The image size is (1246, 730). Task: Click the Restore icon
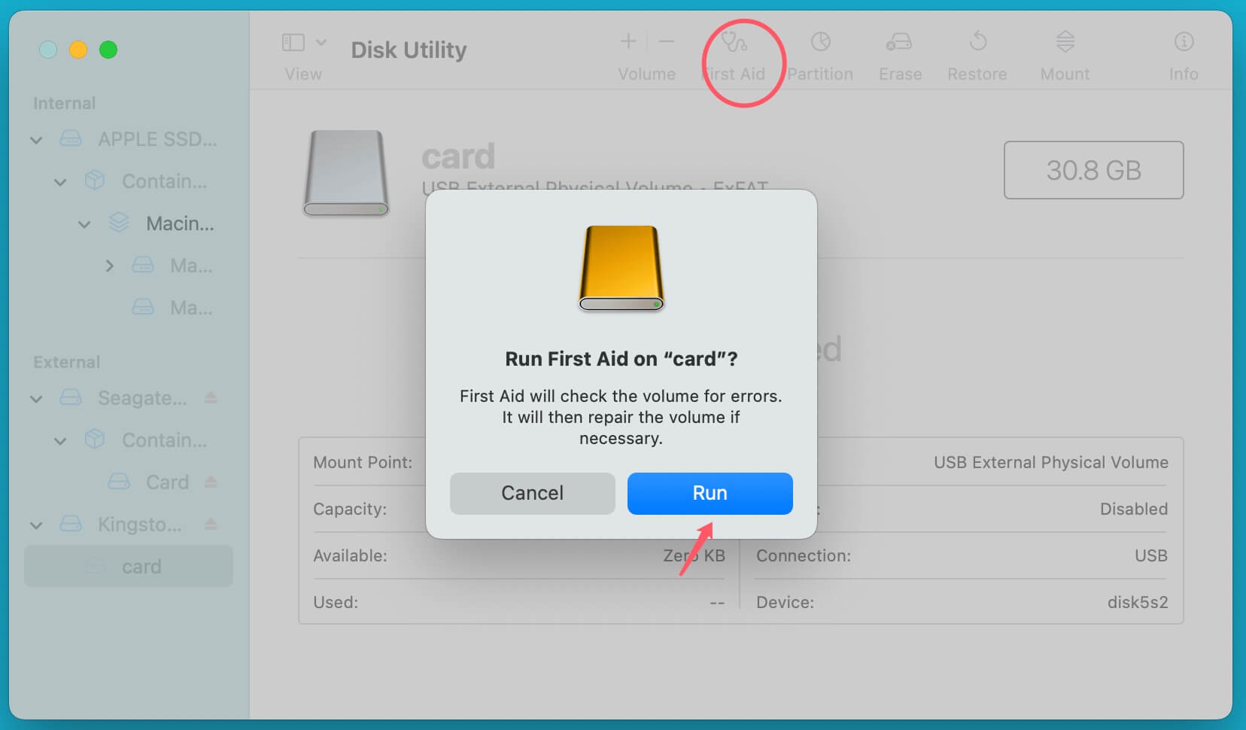[x=977, y=43]
